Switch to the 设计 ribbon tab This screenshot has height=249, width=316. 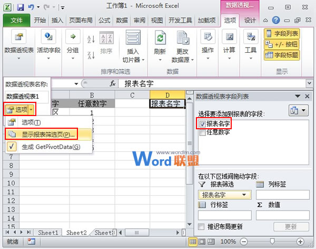250,21
